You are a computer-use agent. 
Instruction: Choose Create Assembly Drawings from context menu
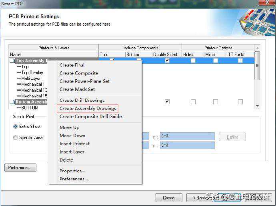(x=88, y=108)
